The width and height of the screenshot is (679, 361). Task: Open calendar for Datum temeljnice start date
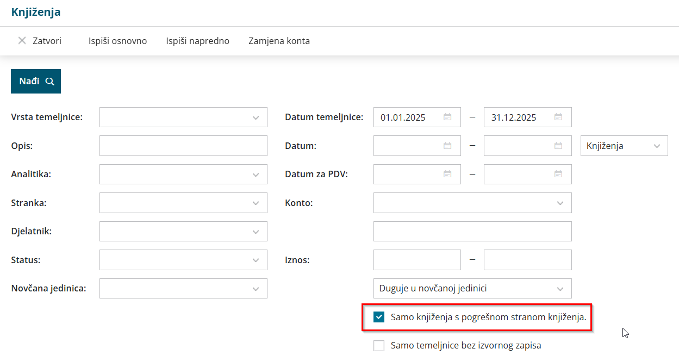[x=447, y=117]
